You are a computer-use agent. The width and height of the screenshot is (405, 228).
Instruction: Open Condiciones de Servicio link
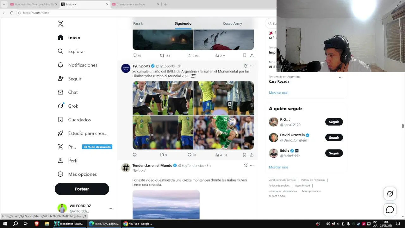click(x=282, y=180)
